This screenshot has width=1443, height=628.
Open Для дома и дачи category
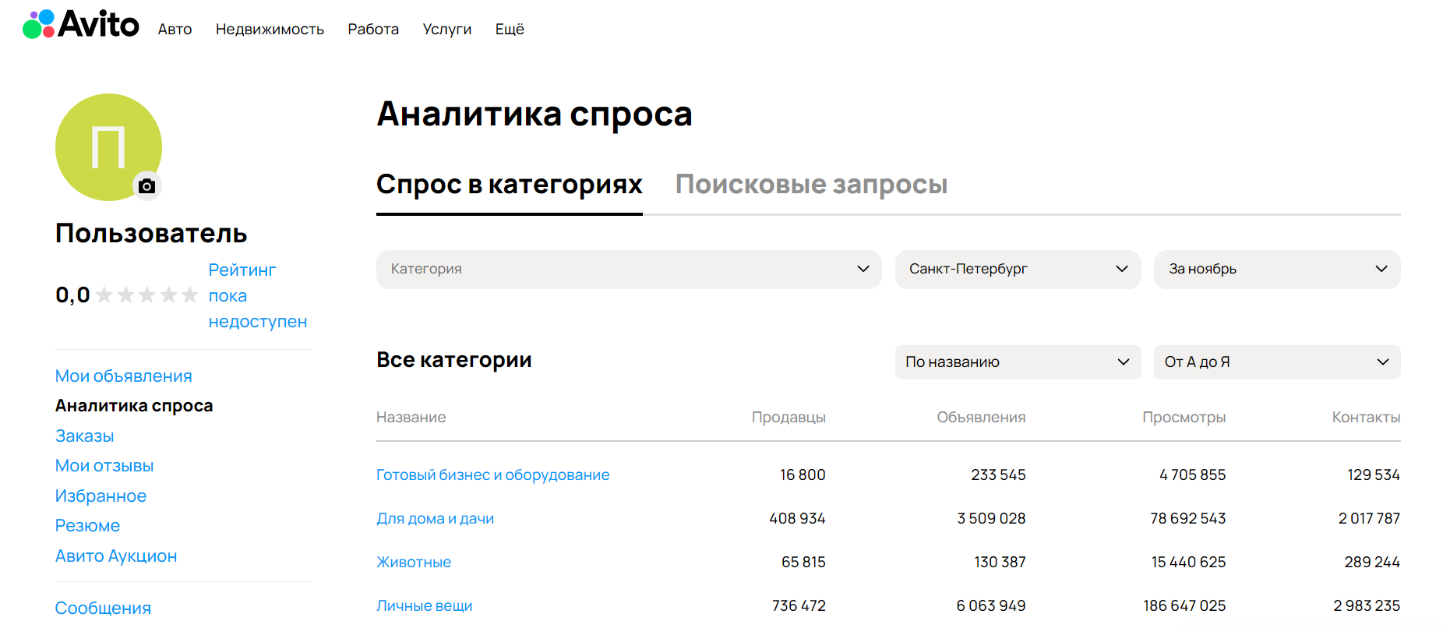(x=435, y=518)
